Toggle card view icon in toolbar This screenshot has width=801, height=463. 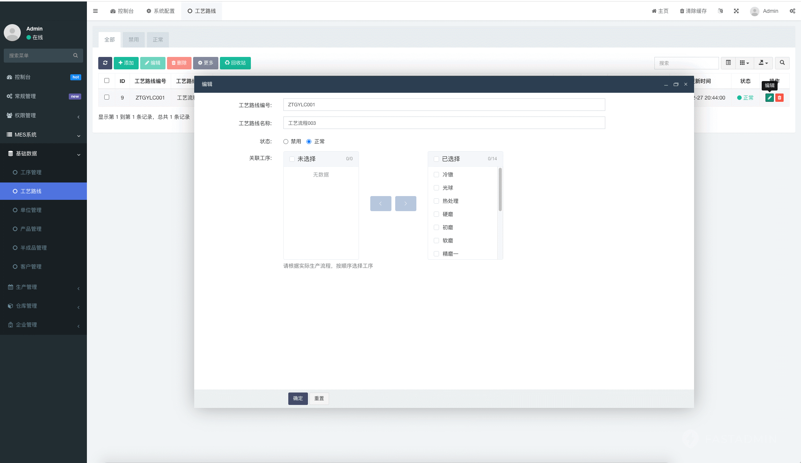click(x=728, y=63)
